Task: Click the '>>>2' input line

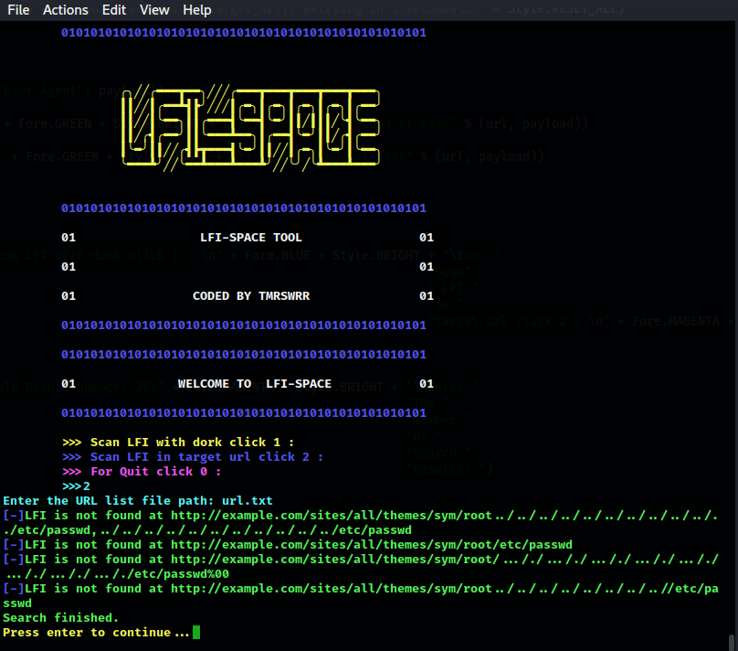Action: (76, 486)
